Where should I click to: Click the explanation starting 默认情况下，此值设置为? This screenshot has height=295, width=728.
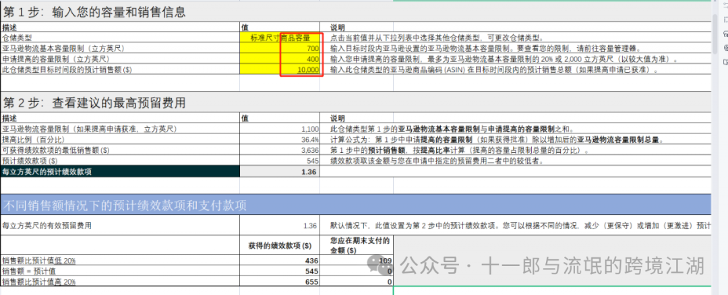point(520,226)
